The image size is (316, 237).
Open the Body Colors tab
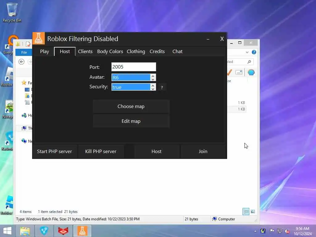pyautogui.click(x=110, y=52)
